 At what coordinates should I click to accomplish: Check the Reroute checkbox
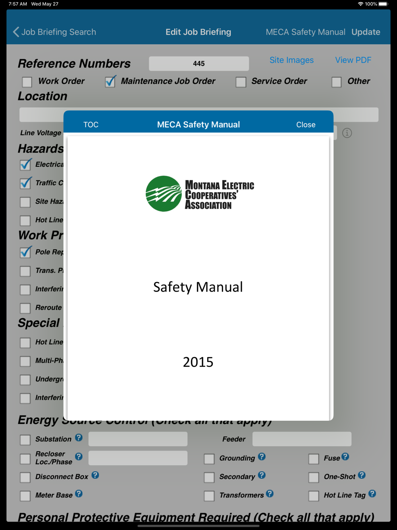(25, 308)
